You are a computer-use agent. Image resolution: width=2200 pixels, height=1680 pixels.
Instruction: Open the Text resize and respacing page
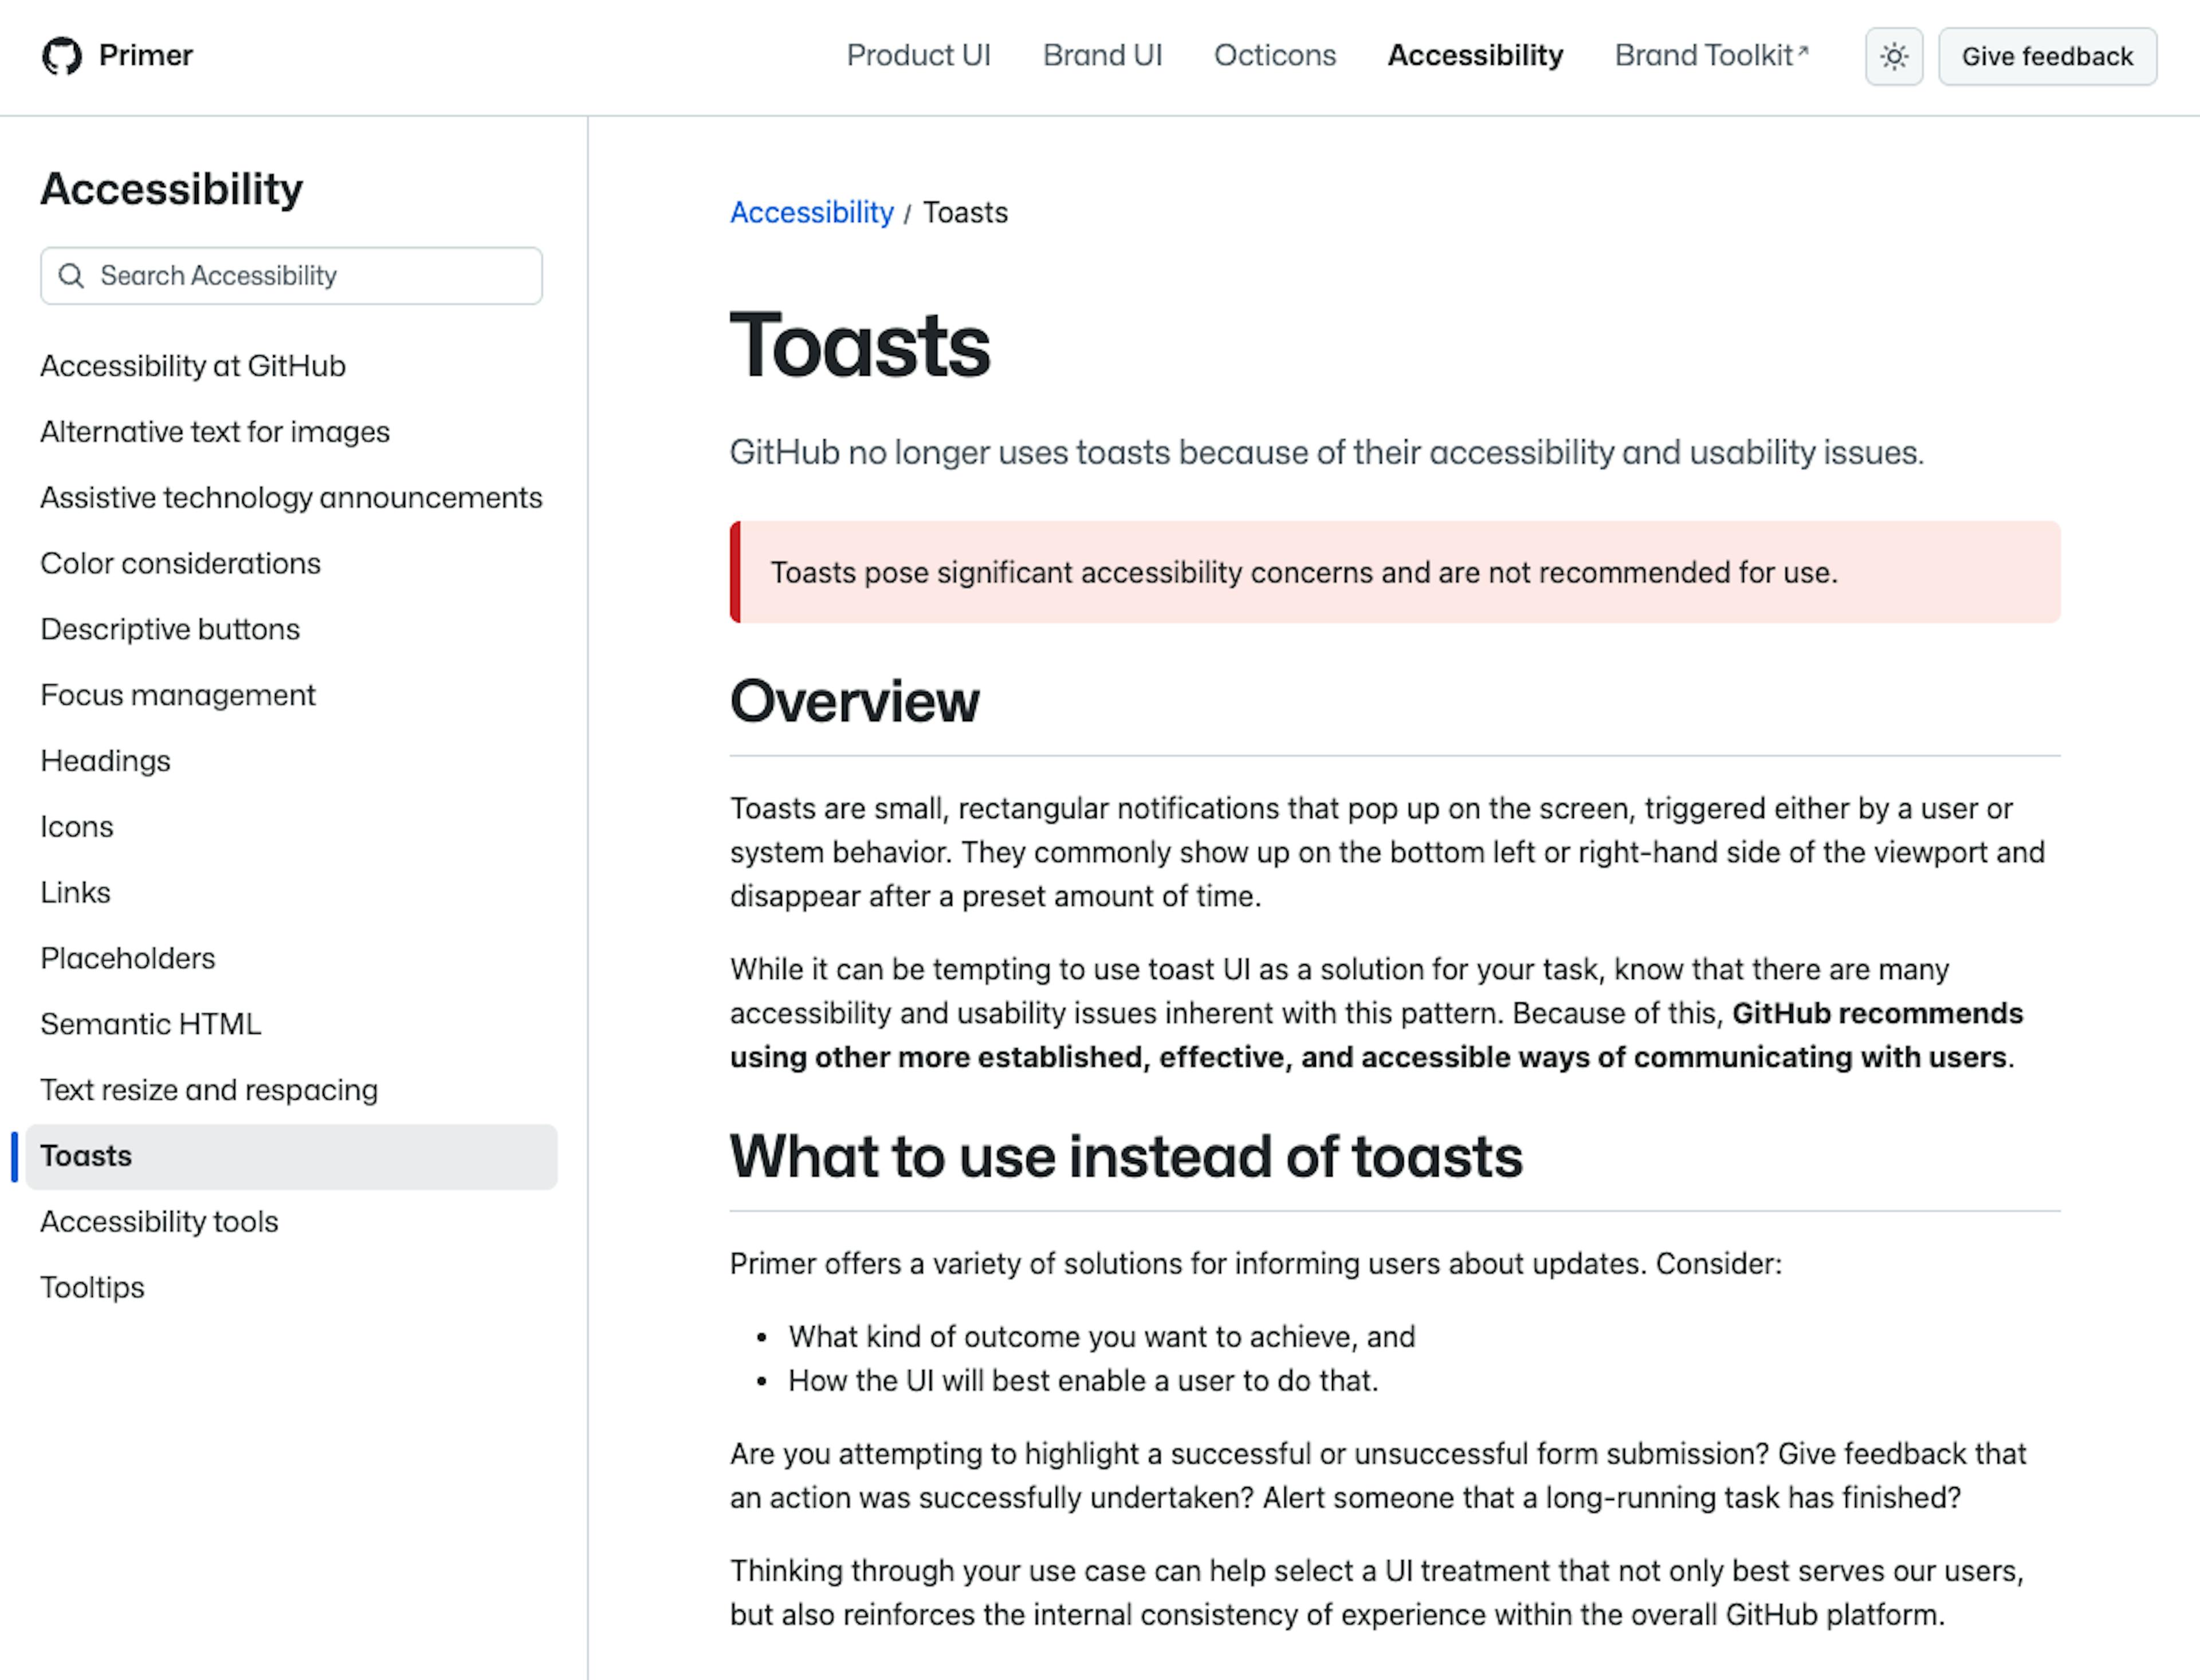[209, 1090]
